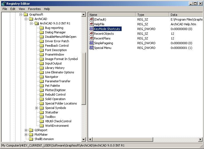Click the tree pane vertical scrollbar thumb
This screenshot has height=149, width=204.
[84, 79]
